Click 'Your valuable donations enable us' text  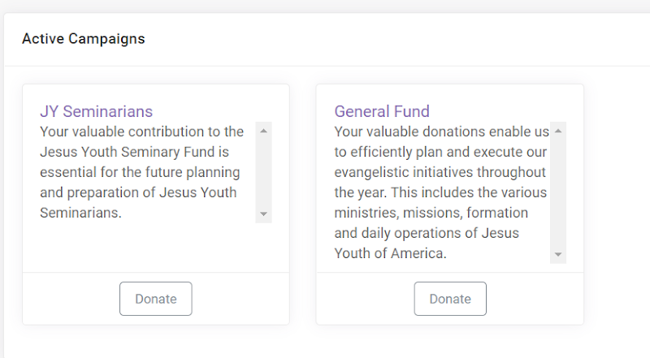tap(441, 132)
